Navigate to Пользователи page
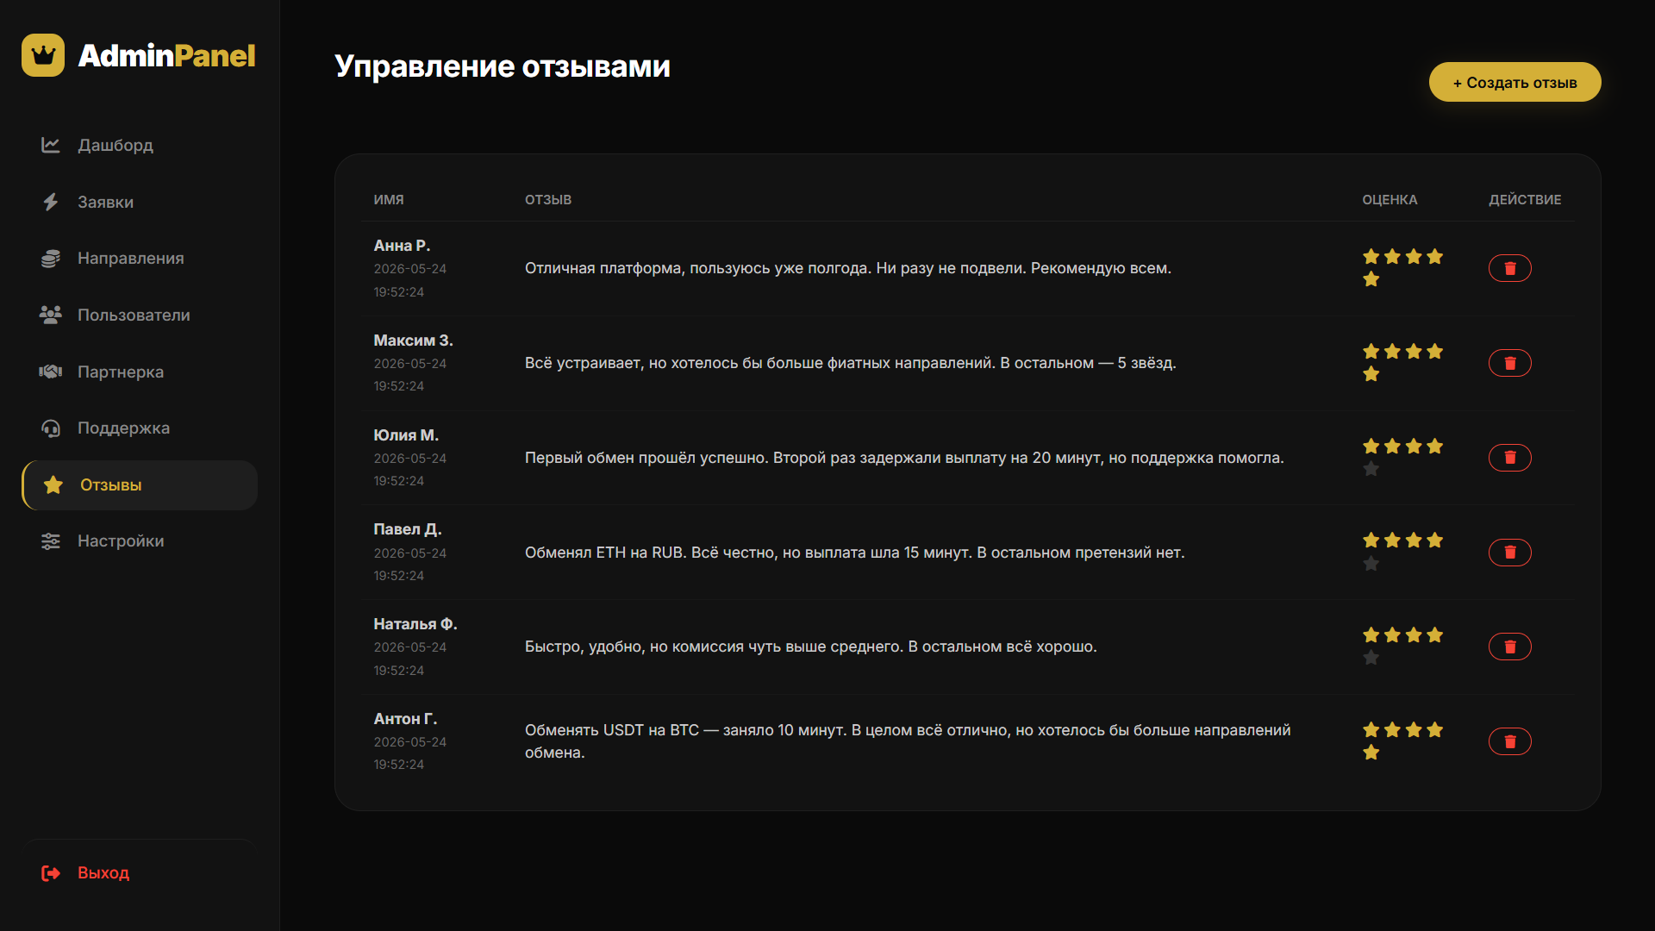The width and height of the screenshot is (1655, 931). 140,315
